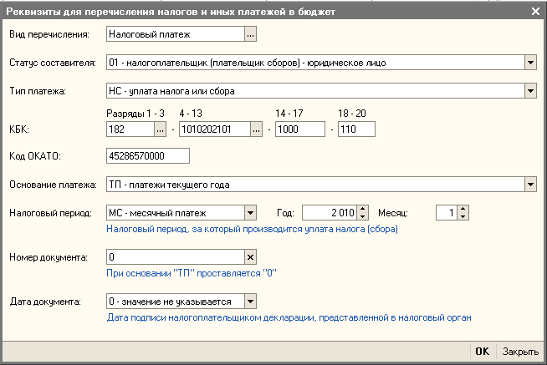Image resolution: width=547 pixels, height=365 pixels.
Task: Close the dialog with the title bar X
Action: click(x=535, y=12)
